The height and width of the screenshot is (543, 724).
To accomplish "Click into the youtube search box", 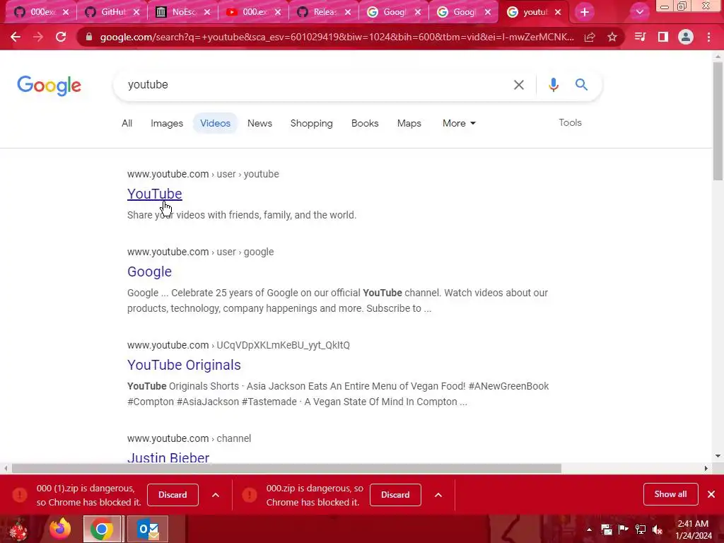I will pyautogui.click(x=314, y=85).
